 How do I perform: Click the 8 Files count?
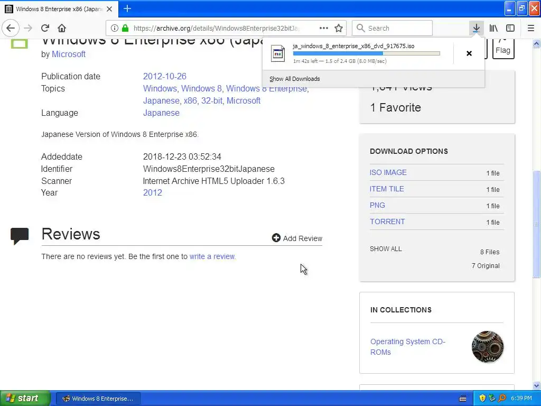(x=490, y=252)
